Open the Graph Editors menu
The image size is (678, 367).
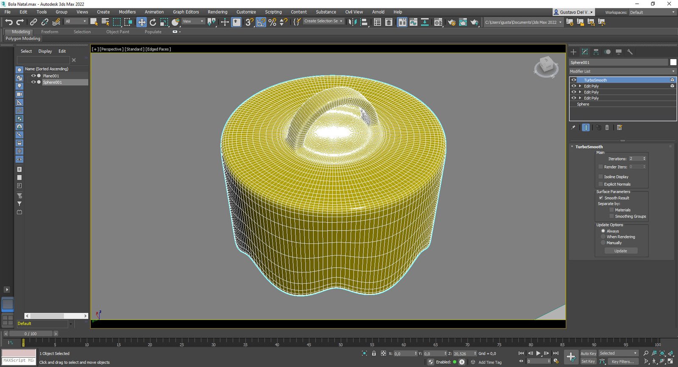coord(186,12)
